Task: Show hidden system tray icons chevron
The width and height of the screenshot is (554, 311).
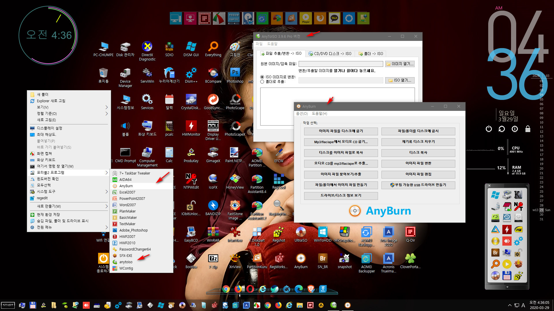Action: (x=510, y=305)
